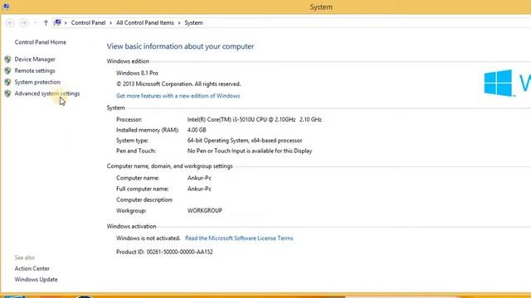531x298 pixels.
Task: Click No Pen or Touch Input text
Action: [250, 151]
